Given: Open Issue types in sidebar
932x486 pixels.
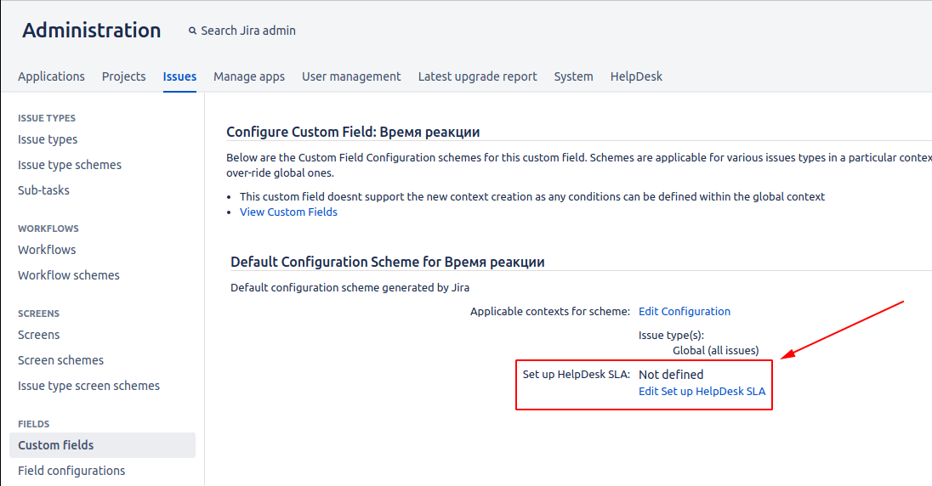Looking at the screenshot, I should (x=48, y=139).
